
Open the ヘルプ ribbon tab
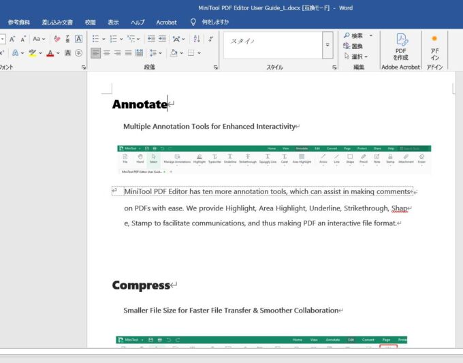coord(138,22)
